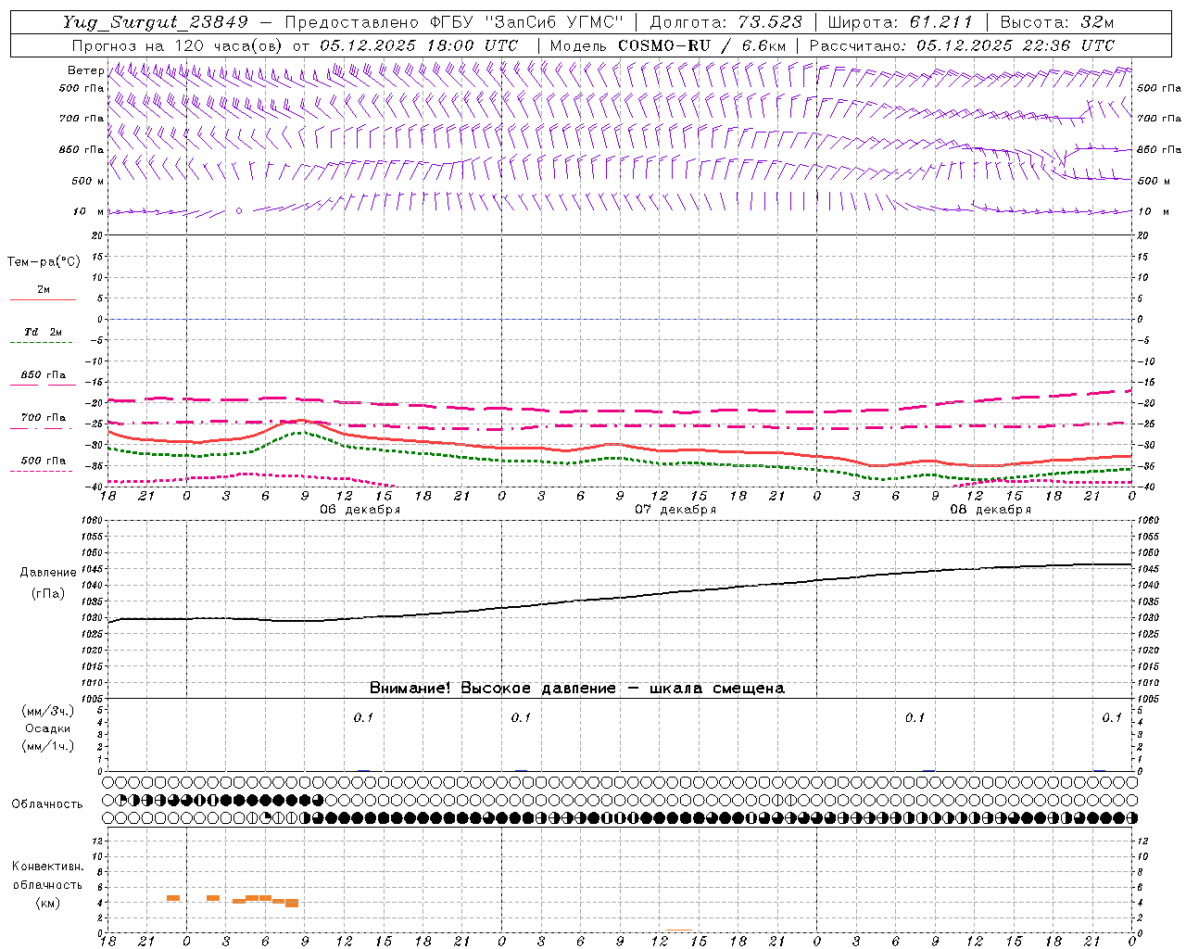The width and height of the screenshot is (1186, 949).
Task: Click the Осадки precipitation label
Action: pos(48,728)
